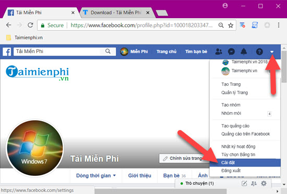287x194 pixels.
Task: Go back with the browser back arrow
Action: tap(8, 25)
